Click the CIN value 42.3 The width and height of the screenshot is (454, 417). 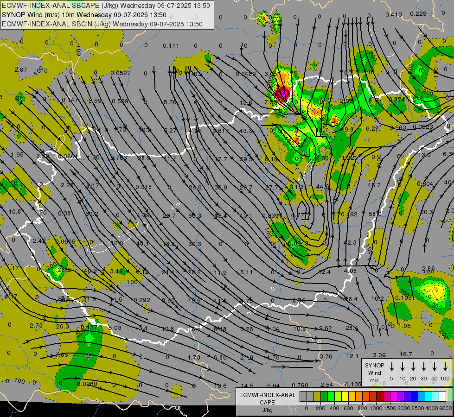coord(350,242)
